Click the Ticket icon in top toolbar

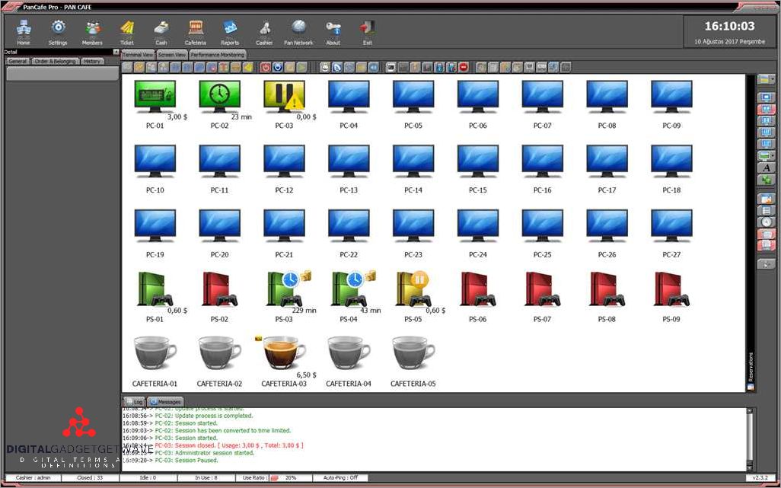point(127,31)
